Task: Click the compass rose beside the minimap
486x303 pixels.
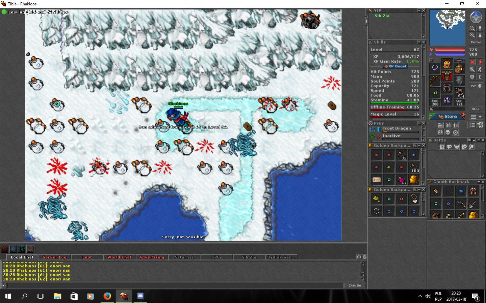Action: pos(476,17)
